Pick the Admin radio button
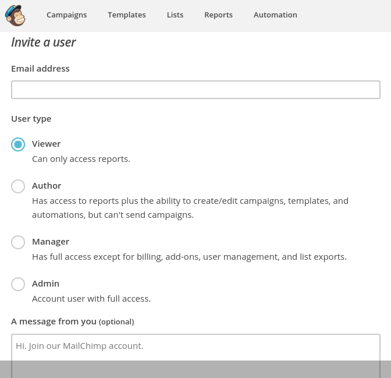391x378 pixels. [18, 284]
